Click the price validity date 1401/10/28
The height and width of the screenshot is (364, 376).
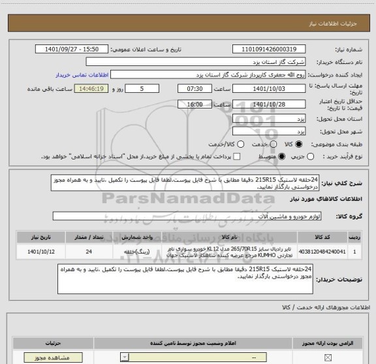pyautogui.click(x=269, y=104)
